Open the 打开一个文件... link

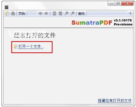click(x=31, y=47)
